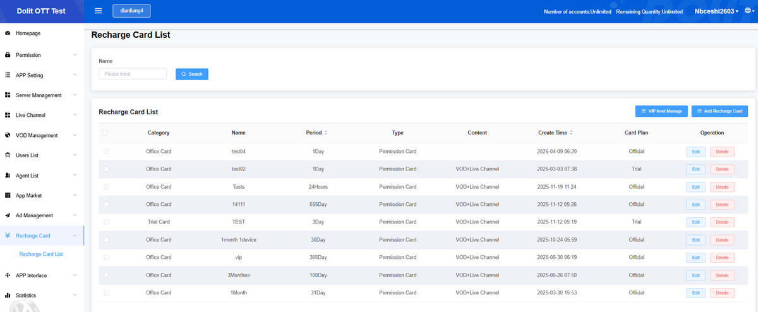Click the Search button
758x312 pixels.
(x=192, y=74)
